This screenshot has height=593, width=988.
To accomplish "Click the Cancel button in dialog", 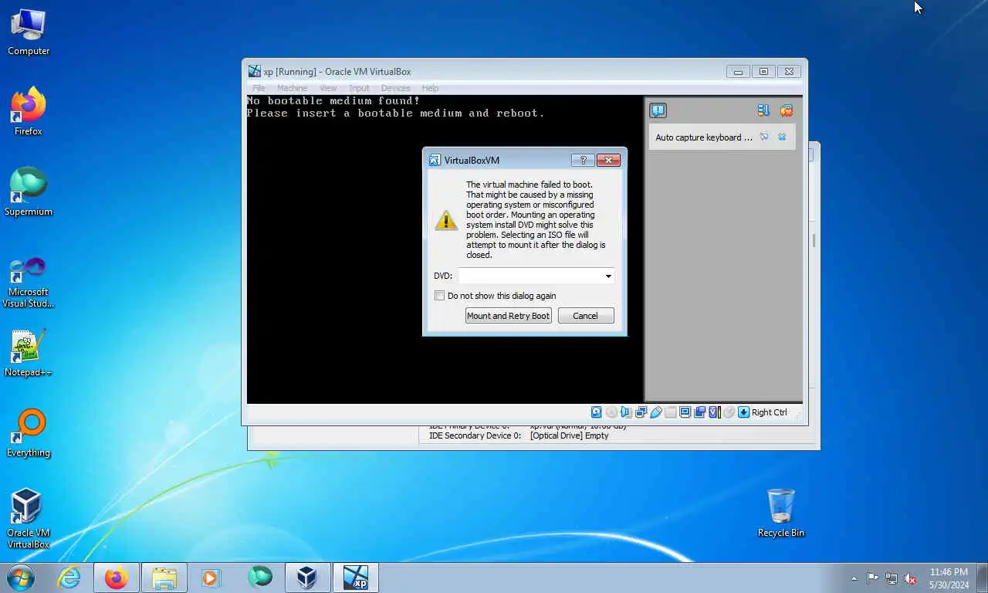I will pyautogui.click(x=585, y=316).
